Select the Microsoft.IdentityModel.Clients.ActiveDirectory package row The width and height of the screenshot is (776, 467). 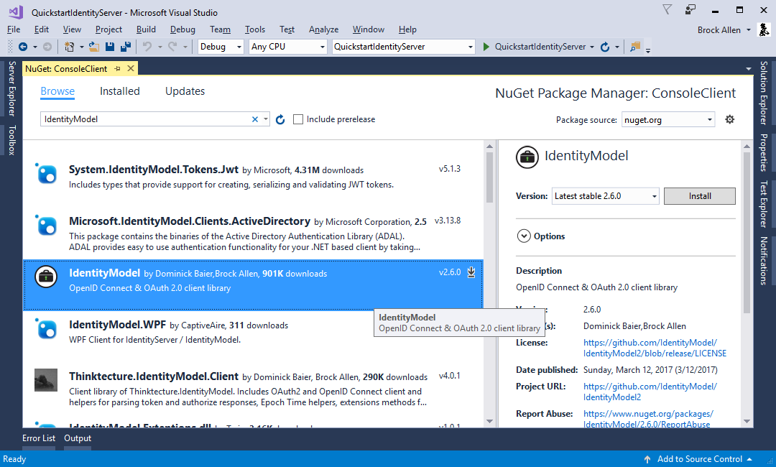253,233
